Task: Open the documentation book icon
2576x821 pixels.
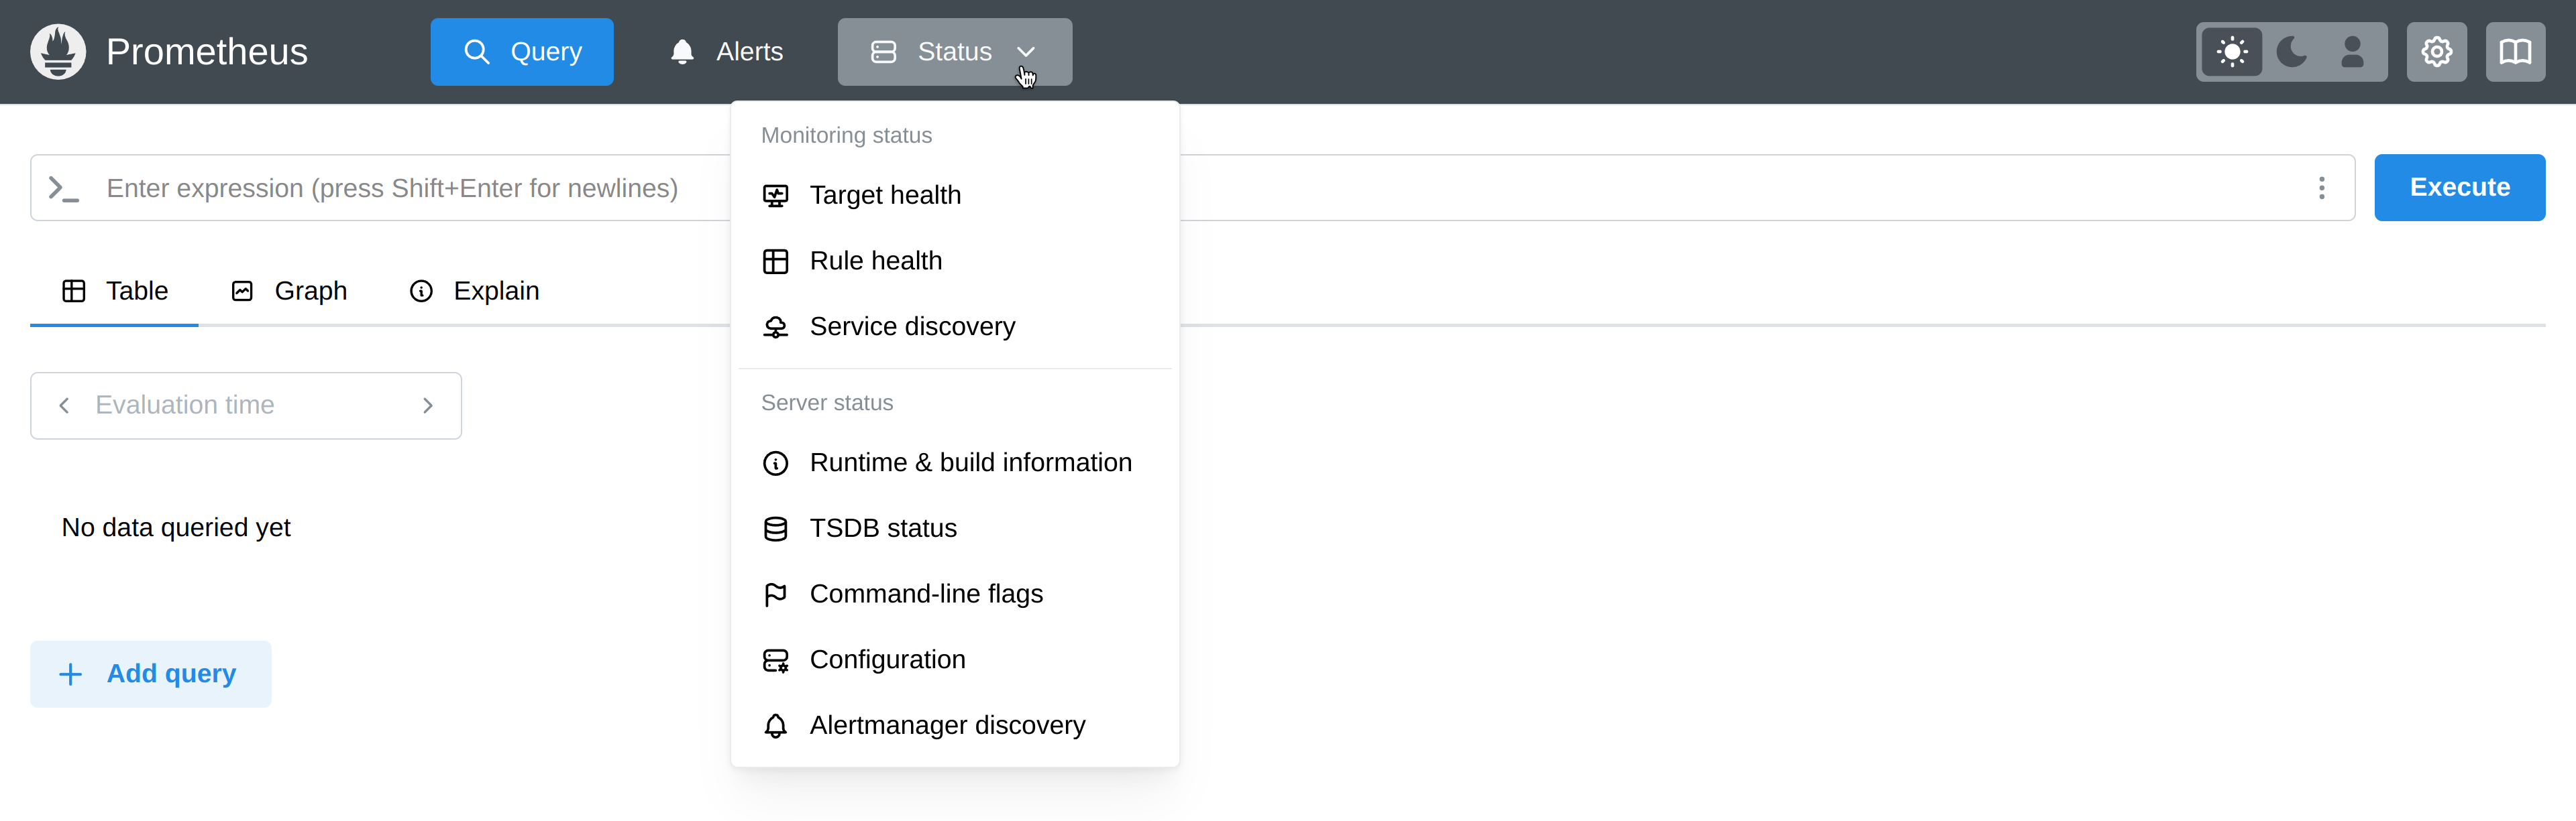Action: pos(2515,52)
